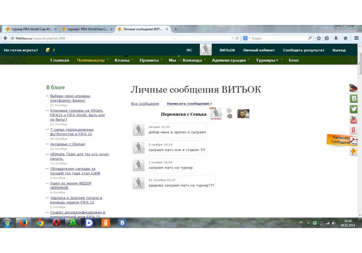
Task: Launch Opera from the taskbar
Action: tap(56, 223)
